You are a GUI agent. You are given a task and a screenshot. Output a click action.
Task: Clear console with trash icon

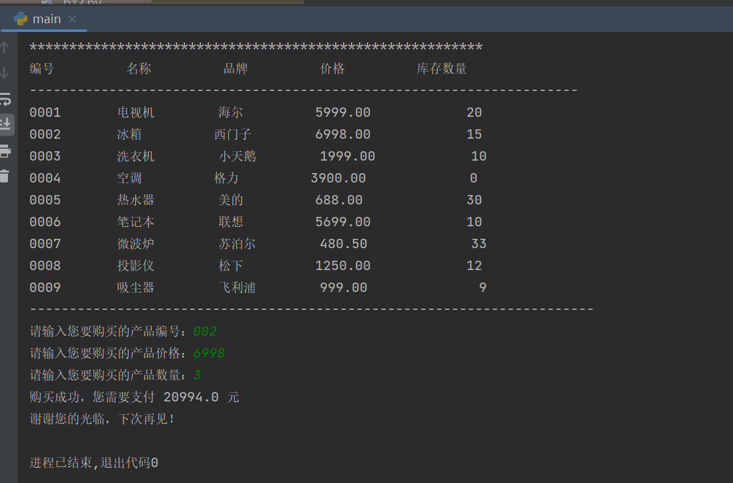pyautogui.click(x=5, y=176)
